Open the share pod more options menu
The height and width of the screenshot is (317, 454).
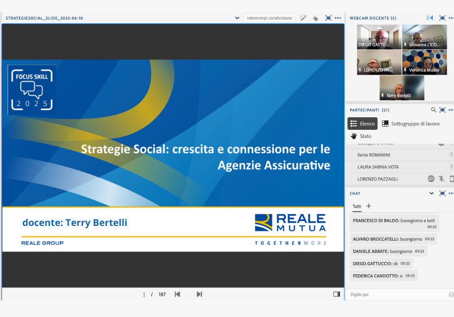pyautogui.click(x=338, y=18)
